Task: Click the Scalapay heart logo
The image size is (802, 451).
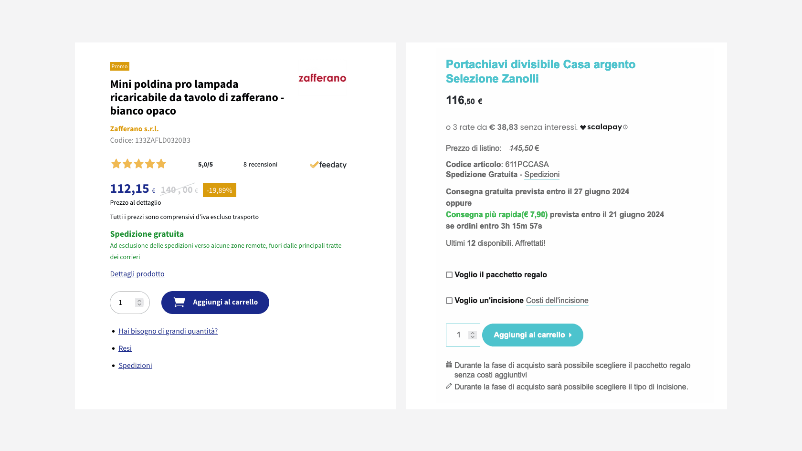Action: pyautogui.click(x=583, y=127)
